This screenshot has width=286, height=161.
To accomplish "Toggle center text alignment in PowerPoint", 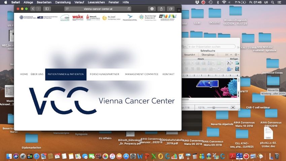I will [x=186, y=69].
